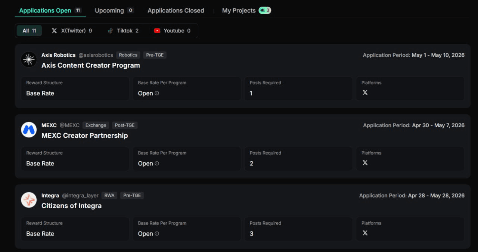
Task: Click the Exchange category tag
Action: pyautogui.click(x=96, y=125)
